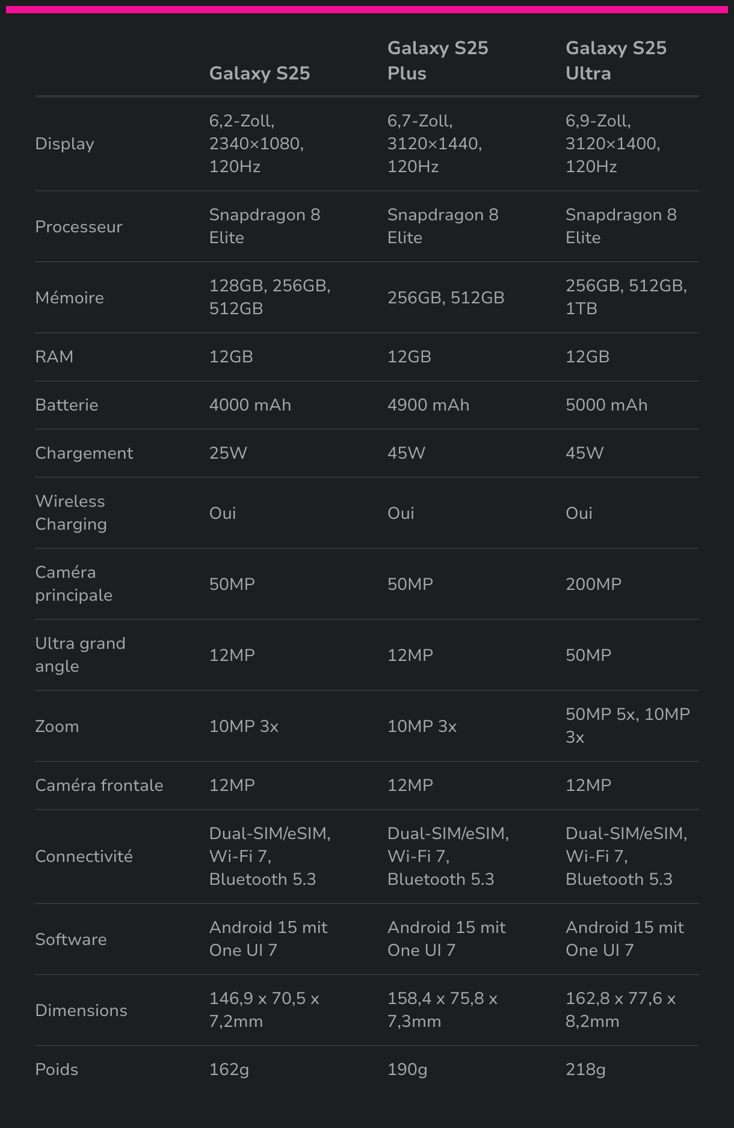Select the 25W charging cell
The image size is (734, 1128).
[x=228, y=453]
